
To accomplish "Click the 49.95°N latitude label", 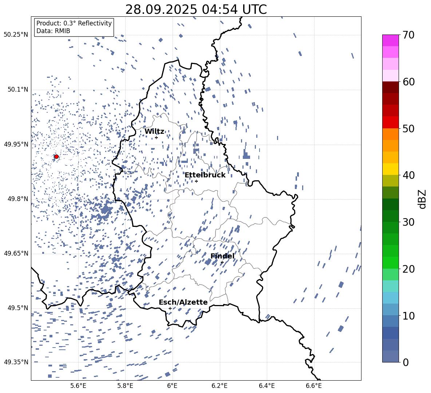I will pos(16,144).
